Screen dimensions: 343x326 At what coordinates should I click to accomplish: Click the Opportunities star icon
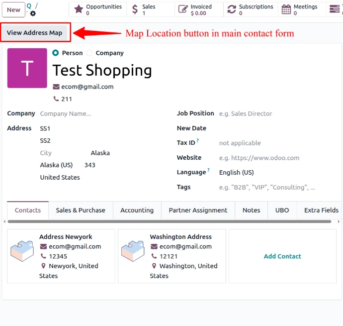(x=79, y=9)
